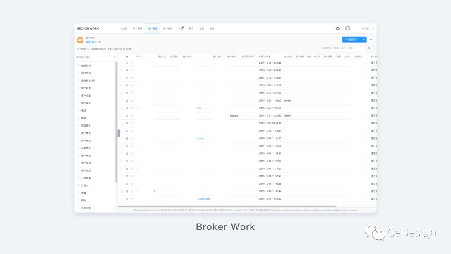Viewport: 451px width, 254px height.
Task: Click the filter panel search input
Action: (94, 58)
